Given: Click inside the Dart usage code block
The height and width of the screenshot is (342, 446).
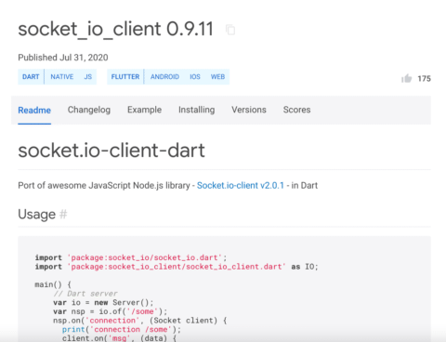Looking at the screenshot, I should tap(224, 289).
